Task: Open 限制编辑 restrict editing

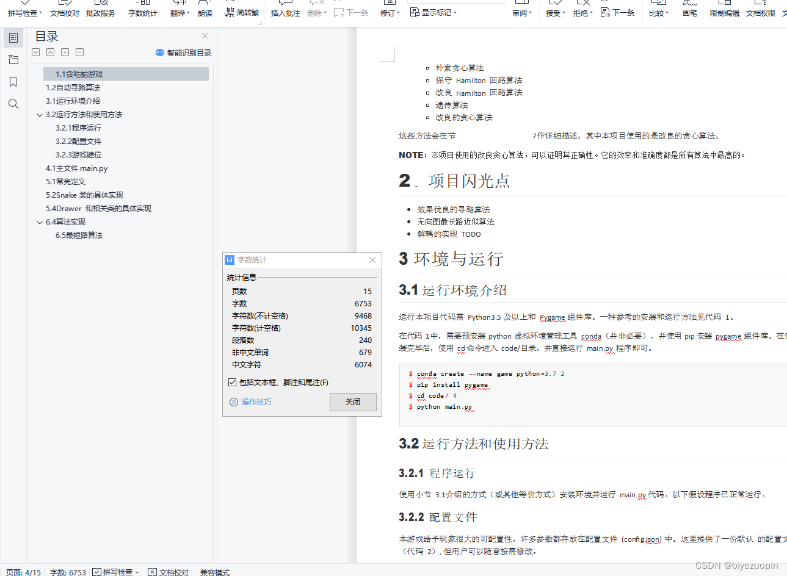Action: point(725,9)
